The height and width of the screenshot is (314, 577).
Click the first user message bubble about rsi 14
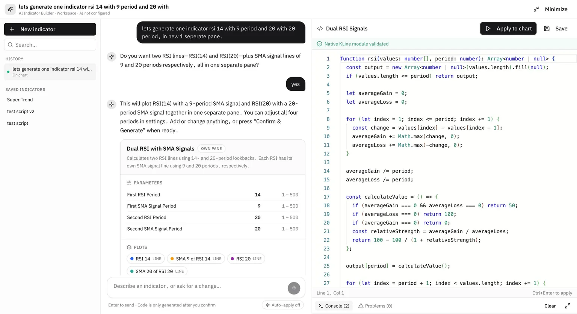click(x=221, y=32)
